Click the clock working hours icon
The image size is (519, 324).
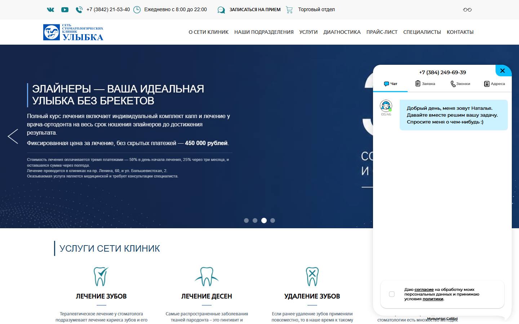tap(137, 10)
